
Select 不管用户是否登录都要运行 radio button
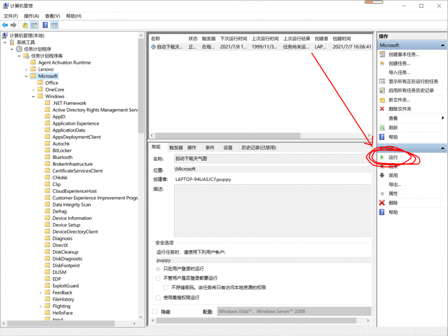(158, 278)
